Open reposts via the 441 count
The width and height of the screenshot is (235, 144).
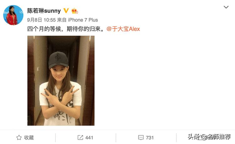point(89,137)
